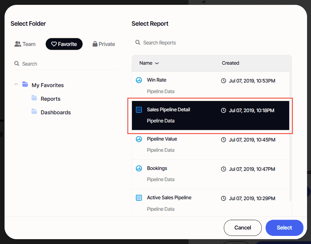The image size is (311, 244).
Task: Sort reports using the Name column arrow
Action: pos(157,63)
